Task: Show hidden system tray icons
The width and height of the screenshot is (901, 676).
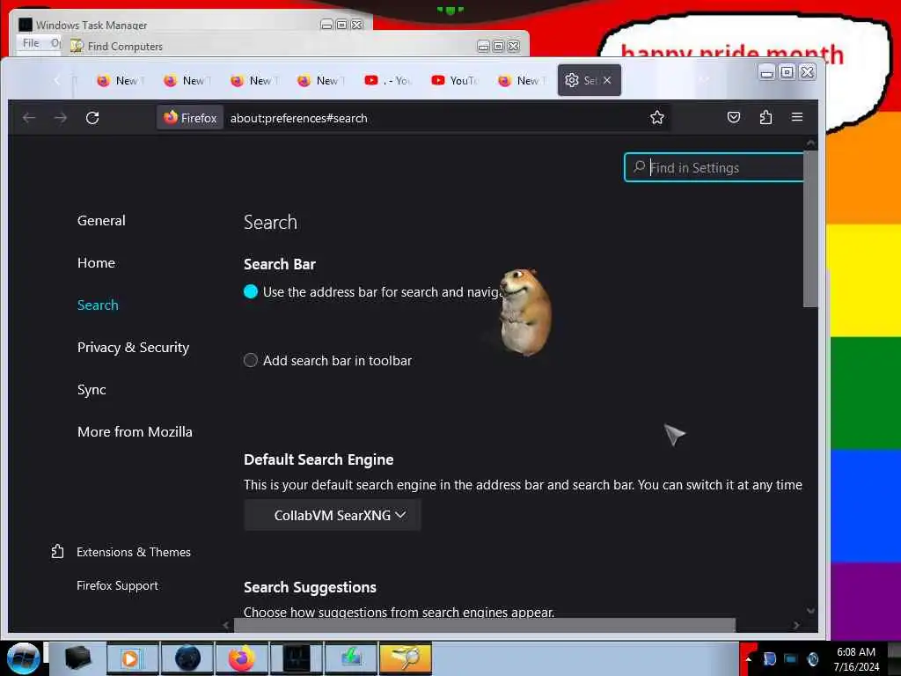Action: pos(748,658)
